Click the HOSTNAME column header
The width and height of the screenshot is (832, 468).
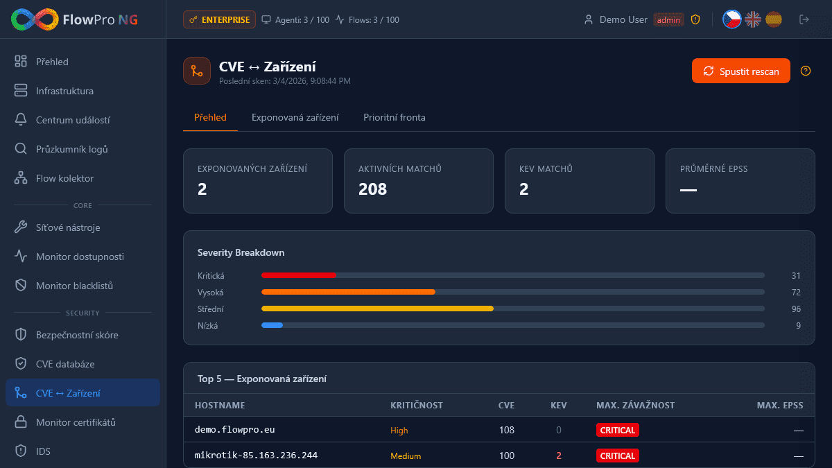click(220, 406)
